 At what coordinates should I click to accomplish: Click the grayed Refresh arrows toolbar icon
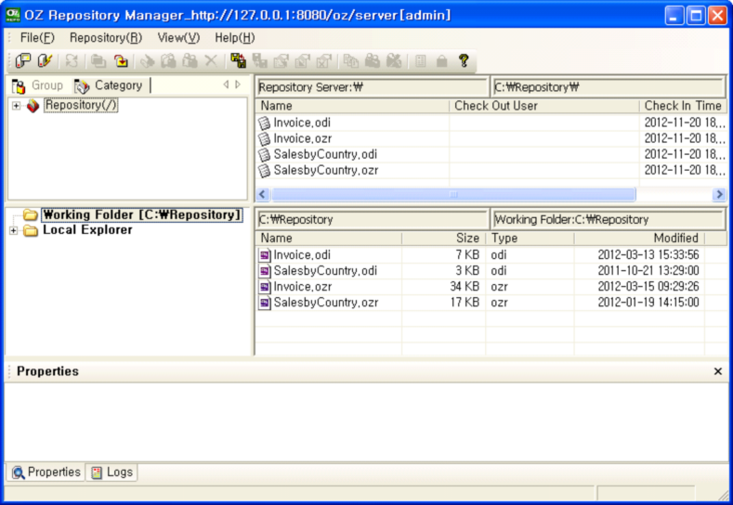(72, 60)
